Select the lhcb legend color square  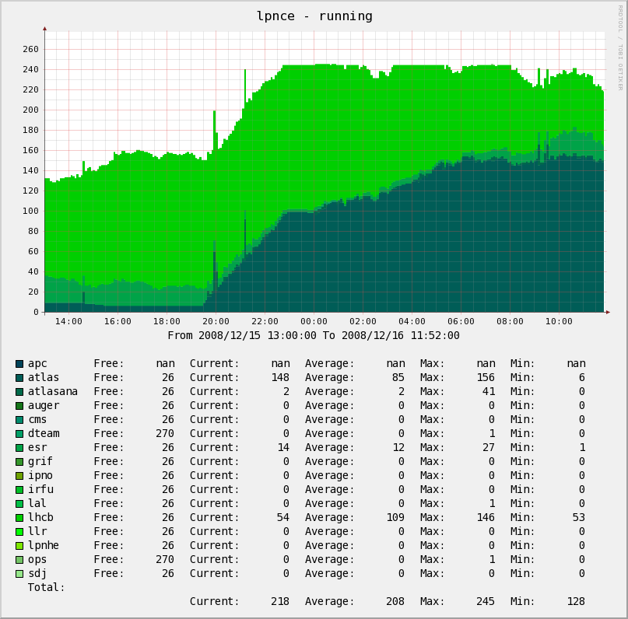click(19, 518)
